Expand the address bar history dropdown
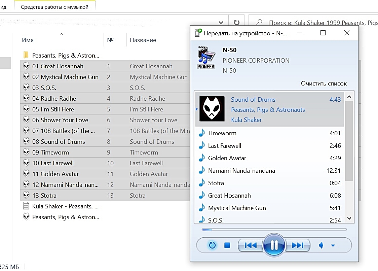Screen dimensions: 378x271 pyautogui.click(x=221, y=23)
